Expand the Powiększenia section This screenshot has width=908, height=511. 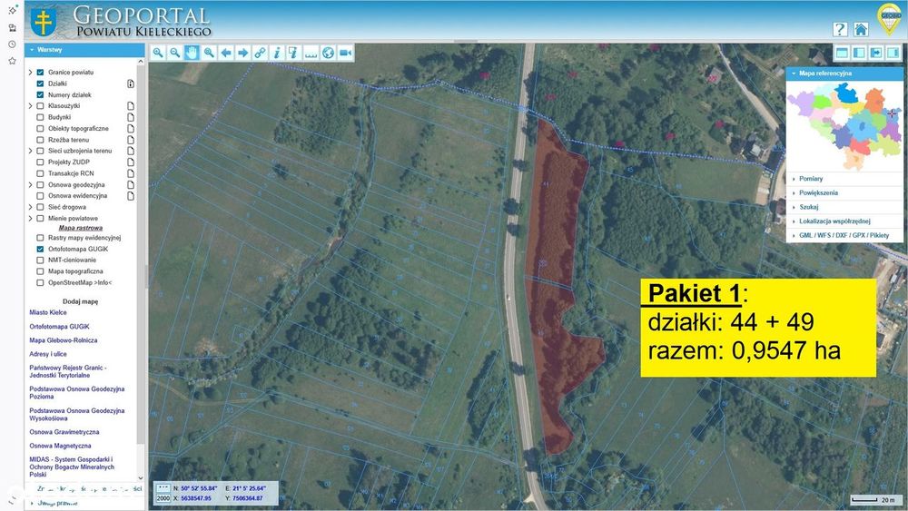(x=844, y=192)
